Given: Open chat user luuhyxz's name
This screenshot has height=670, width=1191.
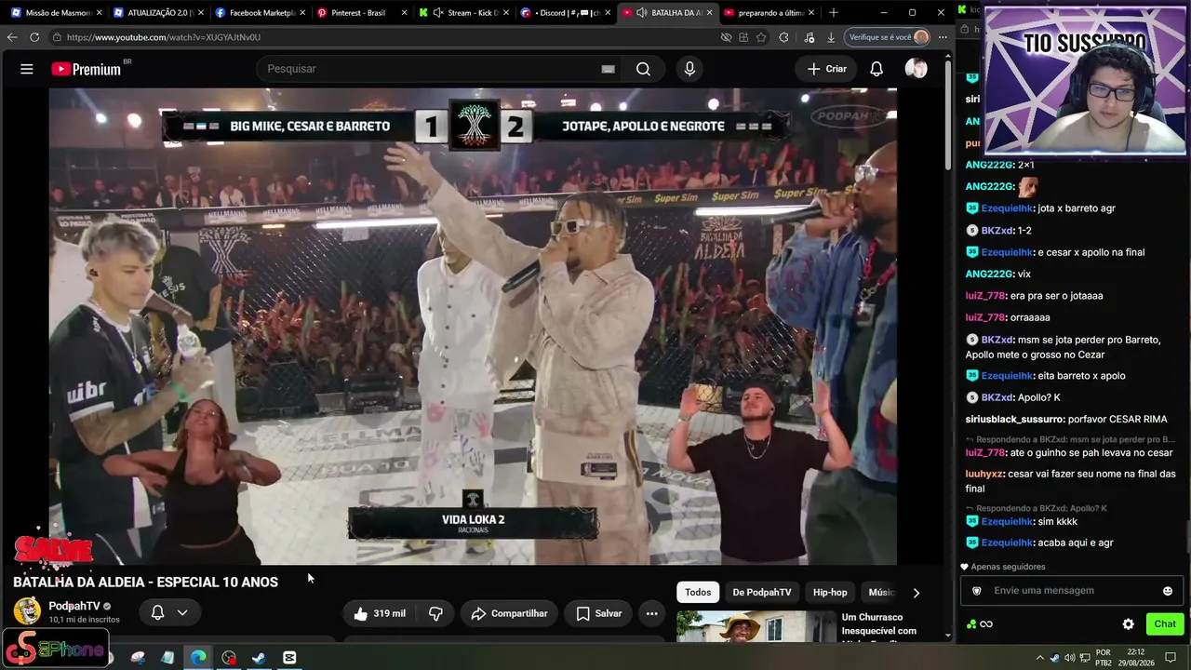Looking at the screenshot, I should click(984, 473).
